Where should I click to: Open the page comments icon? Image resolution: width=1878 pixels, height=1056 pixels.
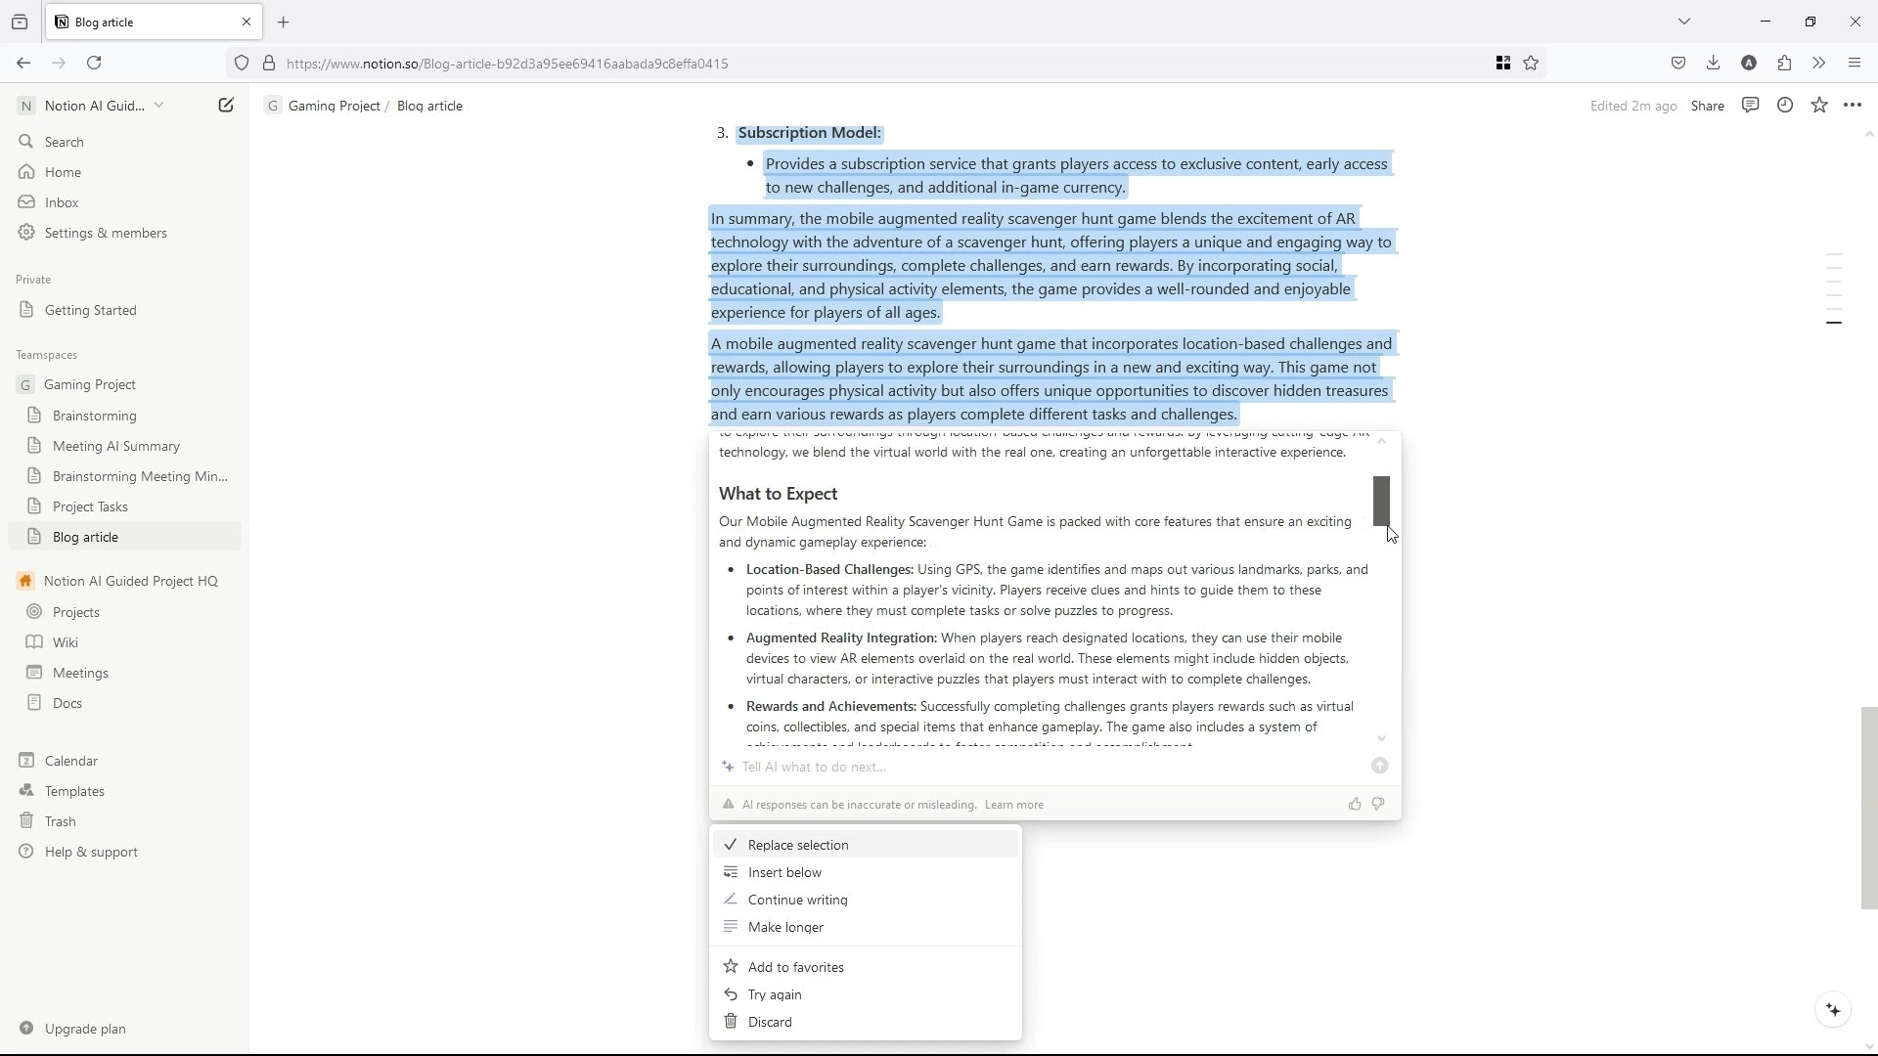click(1750, 106)
